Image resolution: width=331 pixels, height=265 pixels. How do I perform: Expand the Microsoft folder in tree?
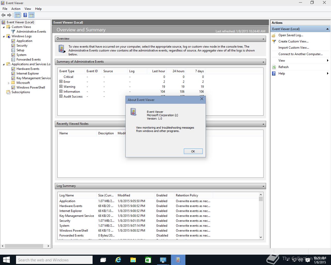9,83
